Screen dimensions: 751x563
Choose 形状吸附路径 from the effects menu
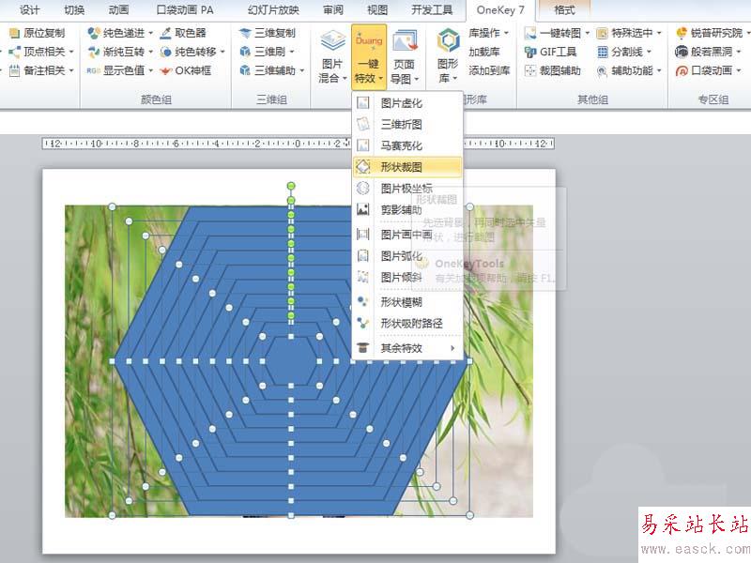click(407, 323)
